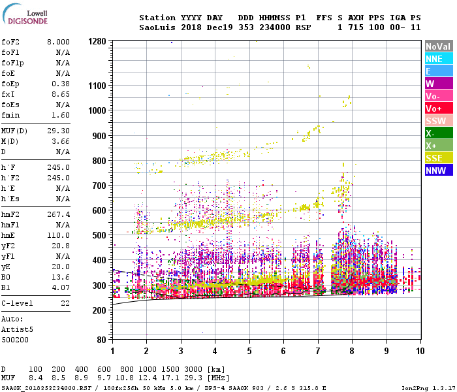The image size is (457, 392).
Task: Select the NoVal legend swatch
Action: [439, 46]
